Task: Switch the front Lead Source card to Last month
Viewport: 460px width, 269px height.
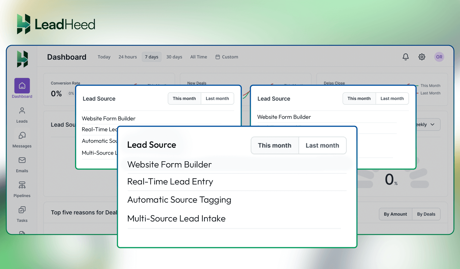Action: click(322, 145)
